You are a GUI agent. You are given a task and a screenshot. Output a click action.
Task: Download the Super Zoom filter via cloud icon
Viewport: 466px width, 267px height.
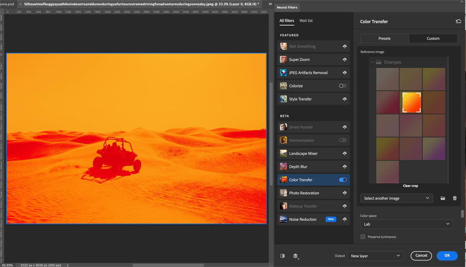pos(345,60)
